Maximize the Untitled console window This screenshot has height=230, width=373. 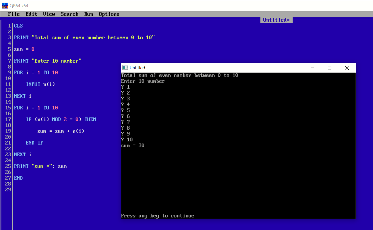click(x=329, y=68)
